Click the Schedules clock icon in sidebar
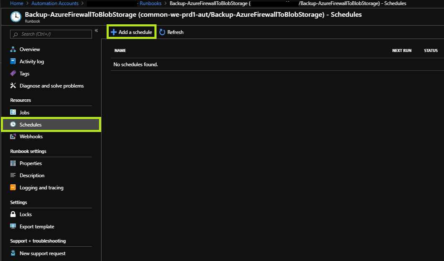Image resolution: width=444 pixels, height=261 pixels. [x=13, y=124]
